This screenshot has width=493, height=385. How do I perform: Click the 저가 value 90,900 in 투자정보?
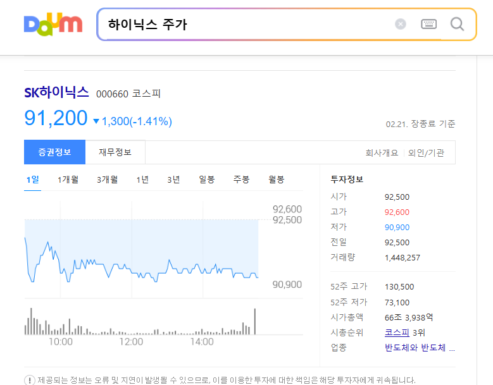397,228
